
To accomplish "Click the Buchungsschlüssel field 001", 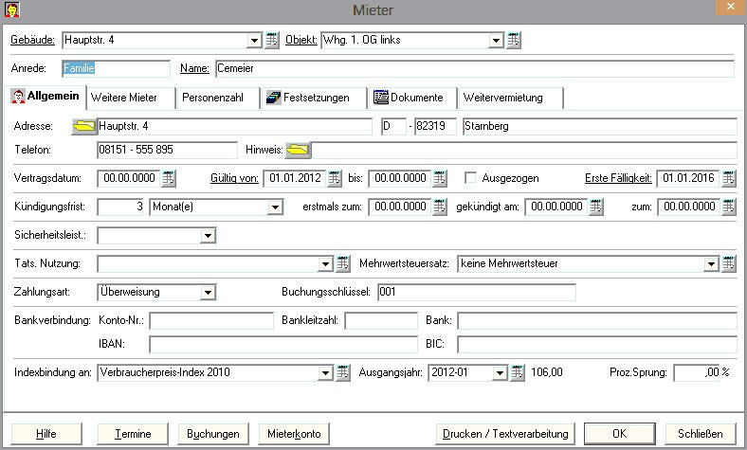I will [x=477, y=293].
